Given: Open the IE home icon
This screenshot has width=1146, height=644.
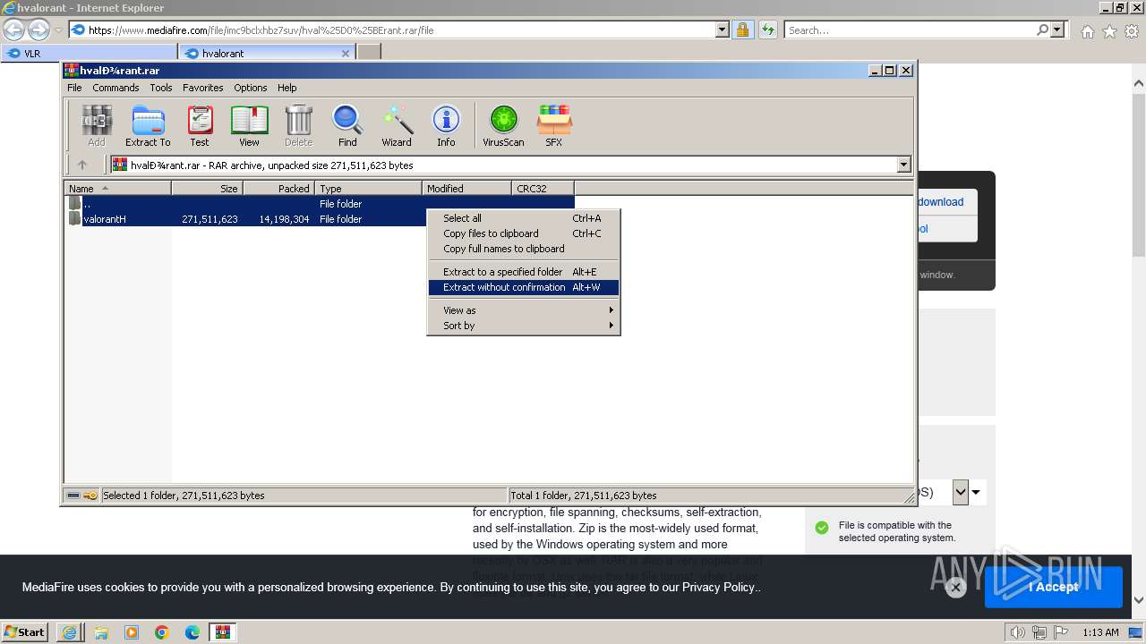Looking at the screenshot, I should 1087,31.
